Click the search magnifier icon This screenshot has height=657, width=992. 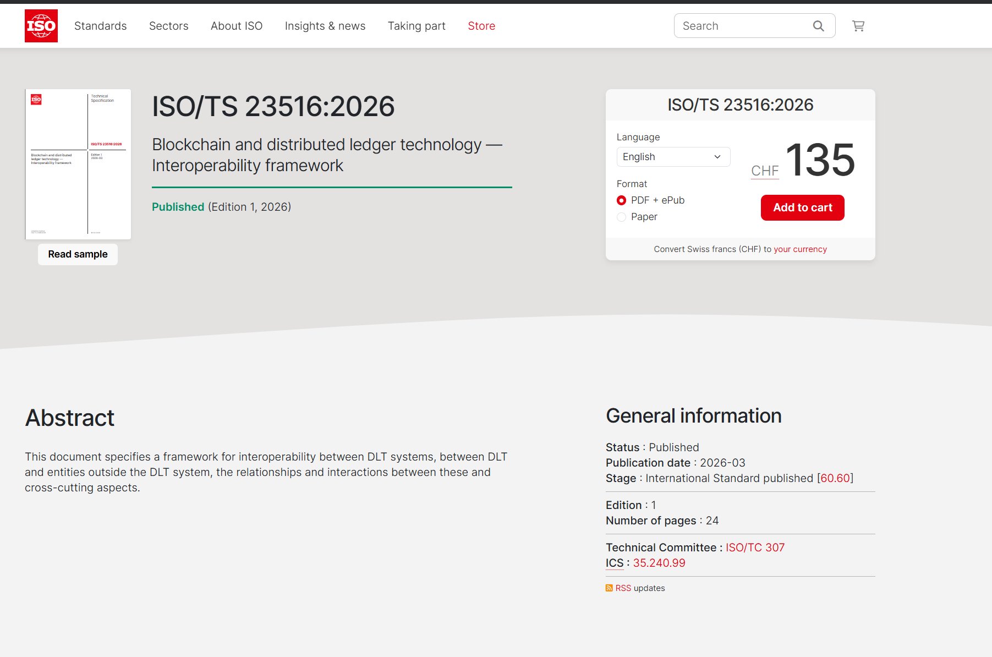coord(818,26)
